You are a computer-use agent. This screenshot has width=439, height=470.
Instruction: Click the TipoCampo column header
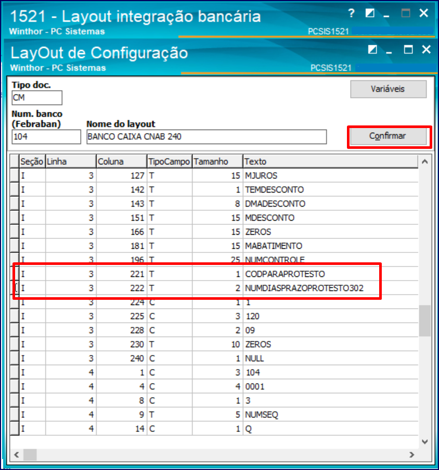pyautogui.click(x=170, y=161)
